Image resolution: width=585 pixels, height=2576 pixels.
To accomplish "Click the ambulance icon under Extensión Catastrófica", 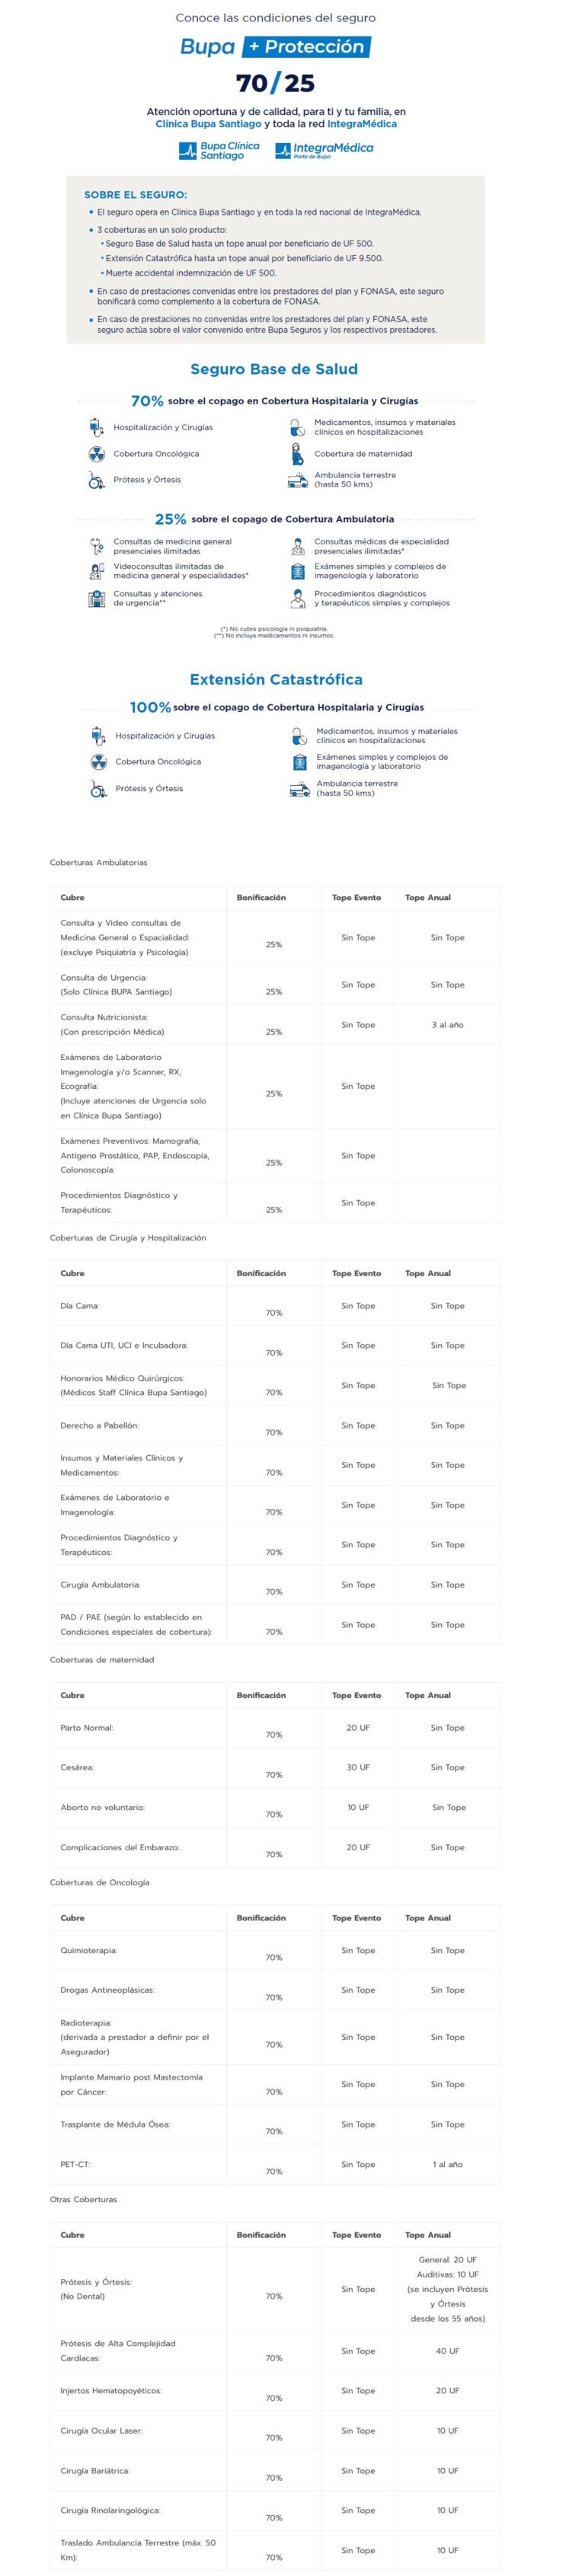I will (299, 789).
